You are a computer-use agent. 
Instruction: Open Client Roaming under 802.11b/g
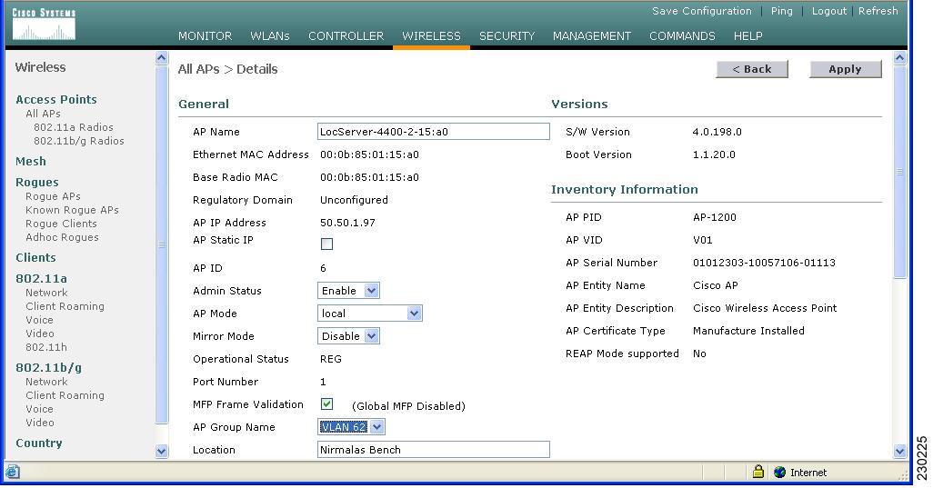pyautogui.click(x=65, y=395)
